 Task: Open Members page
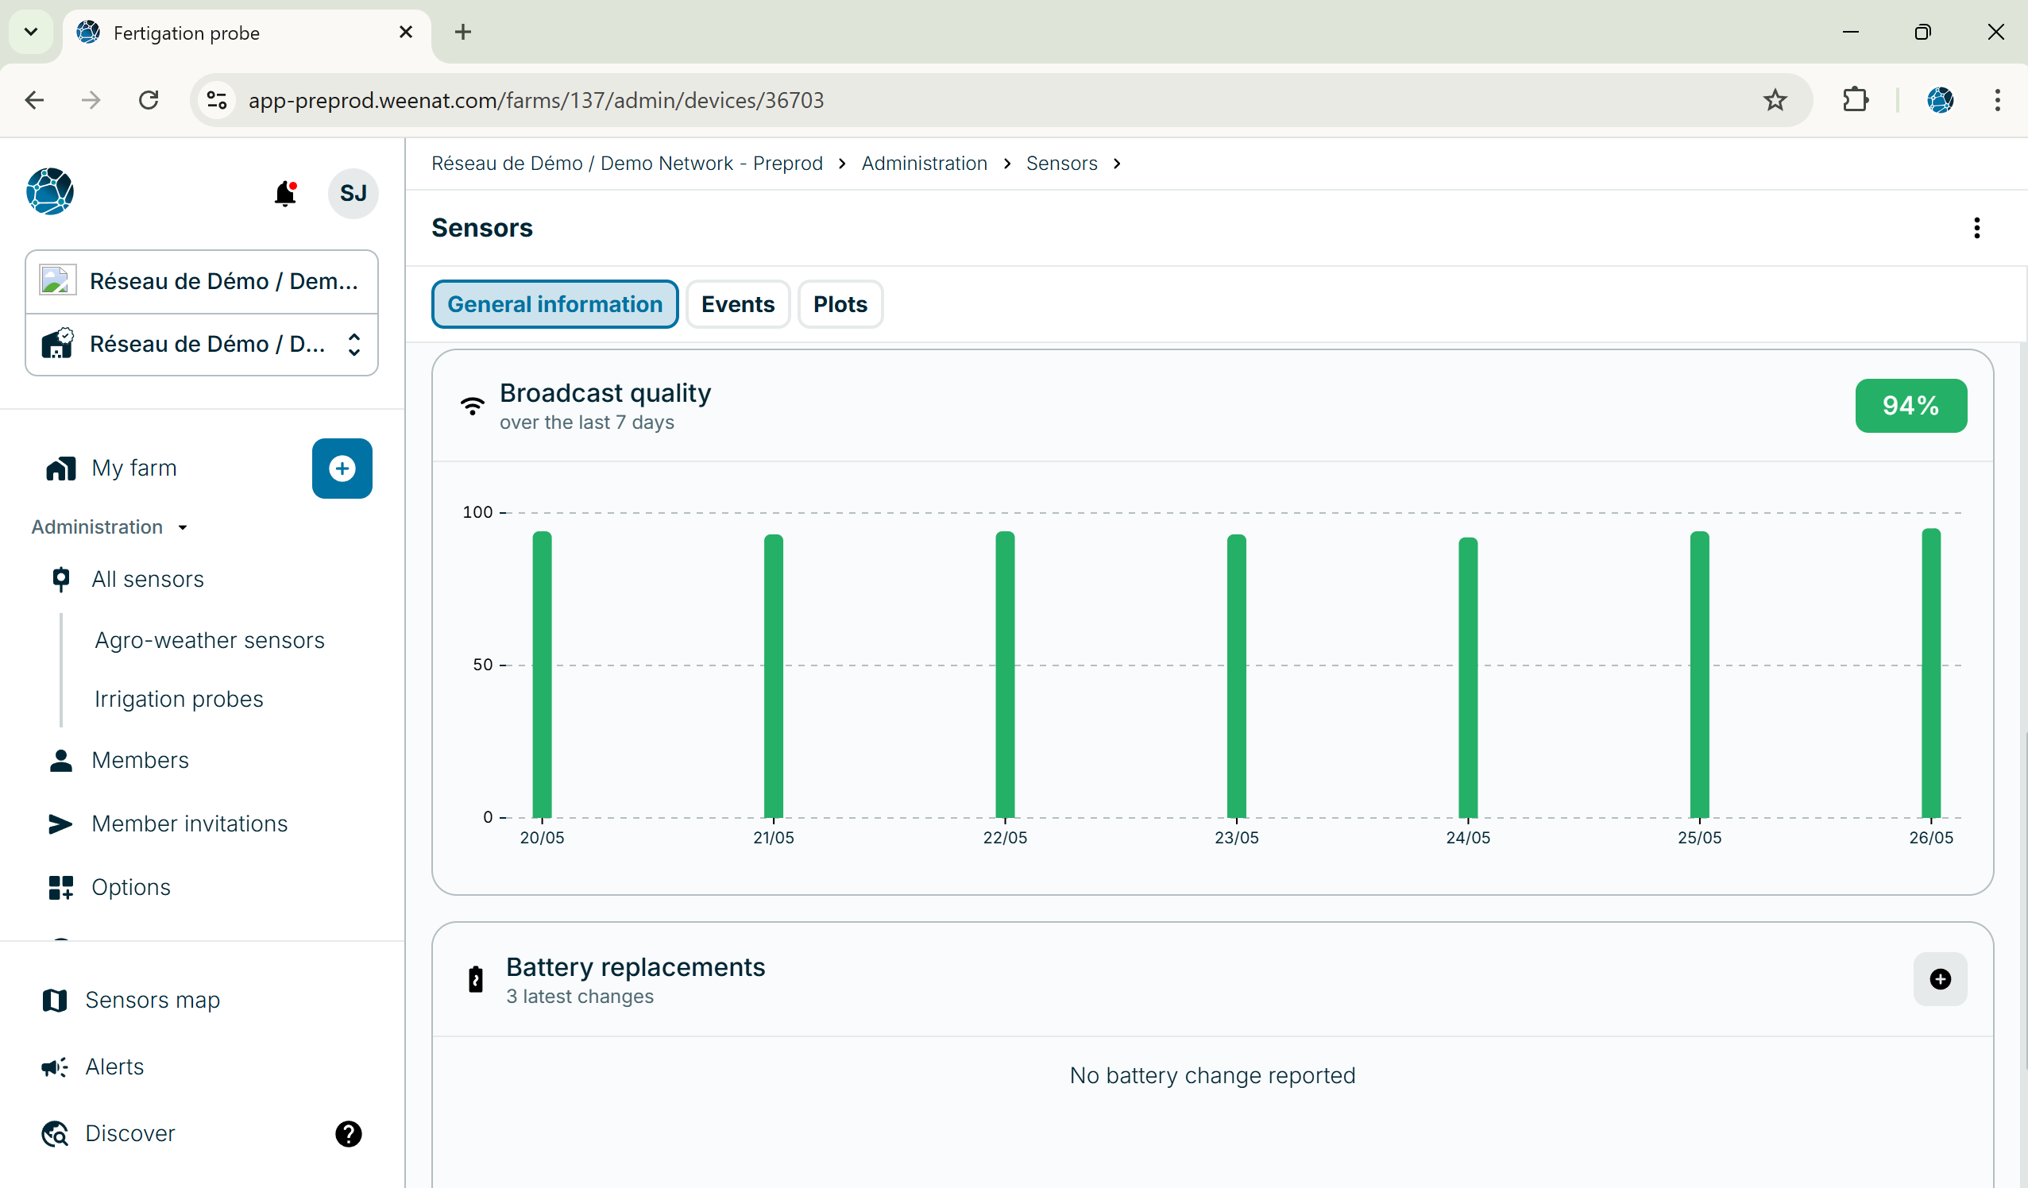(x=140, y=760)
